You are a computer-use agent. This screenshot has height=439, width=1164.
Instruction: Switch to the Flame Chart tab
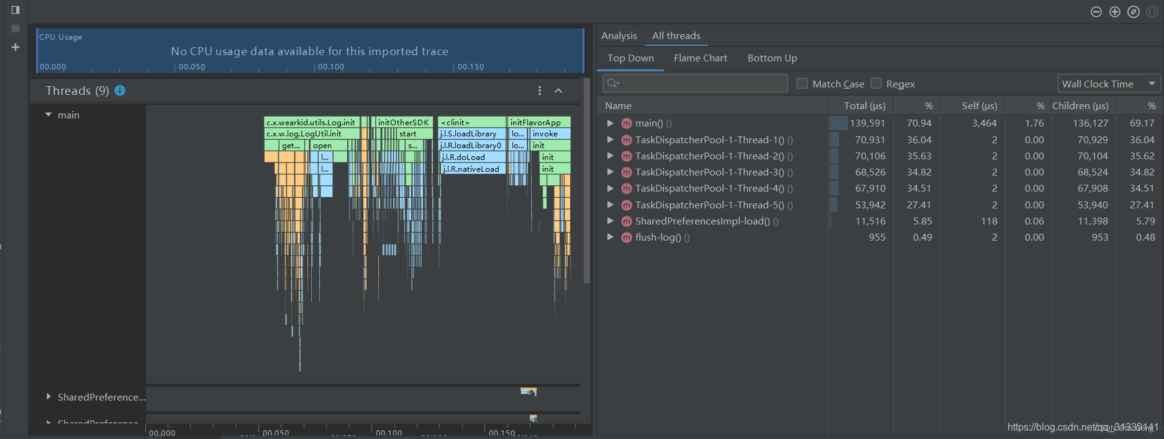pyautogui.click(x=700, y=58)
